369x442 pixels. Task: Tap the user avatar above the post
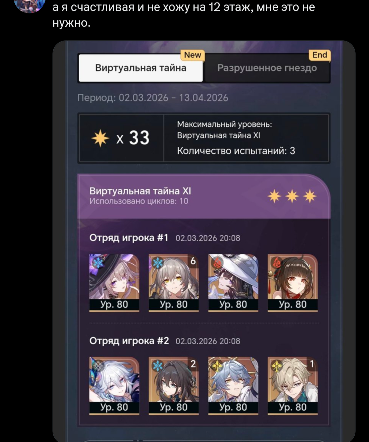(x=30, y=5)
